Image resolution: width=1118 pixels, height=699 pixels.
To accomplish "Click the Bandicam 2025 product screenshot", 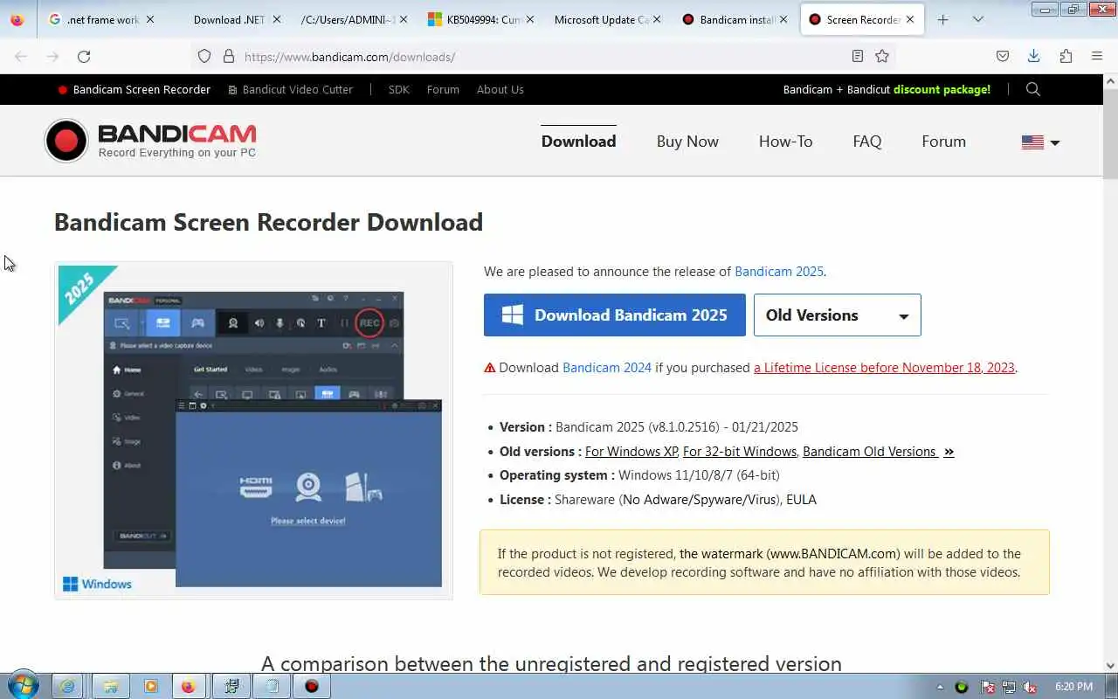I will (253, 430).
